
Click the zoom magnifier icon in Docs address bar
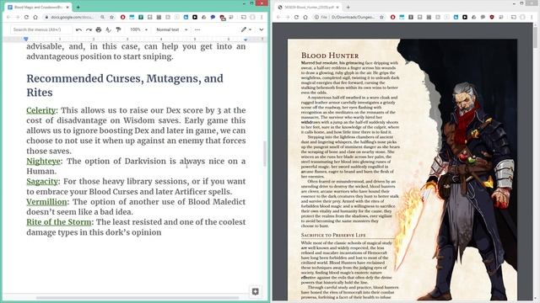point(102,17)
